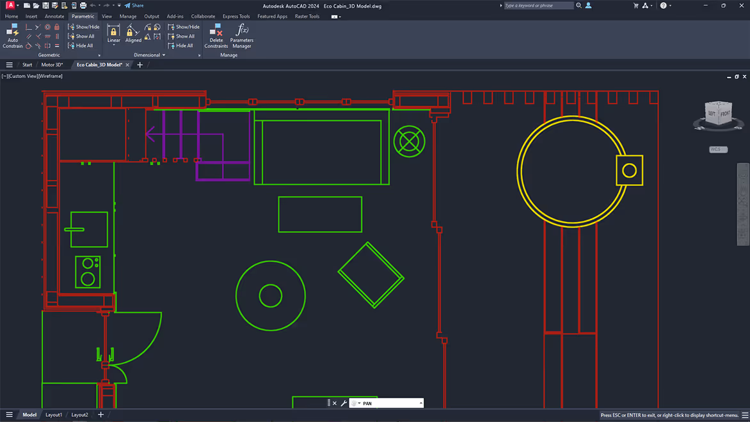Click the viewport [-] control
Viewport: 750px width, 422px height.
[4, 76]
